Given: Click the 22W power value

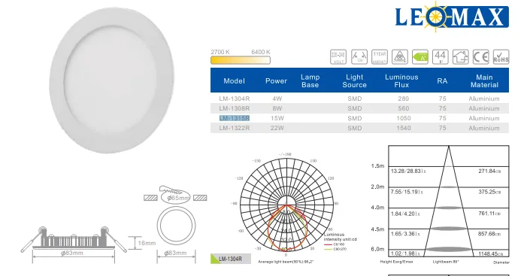Looking at the screenshot, I should (x=277, y=128).
